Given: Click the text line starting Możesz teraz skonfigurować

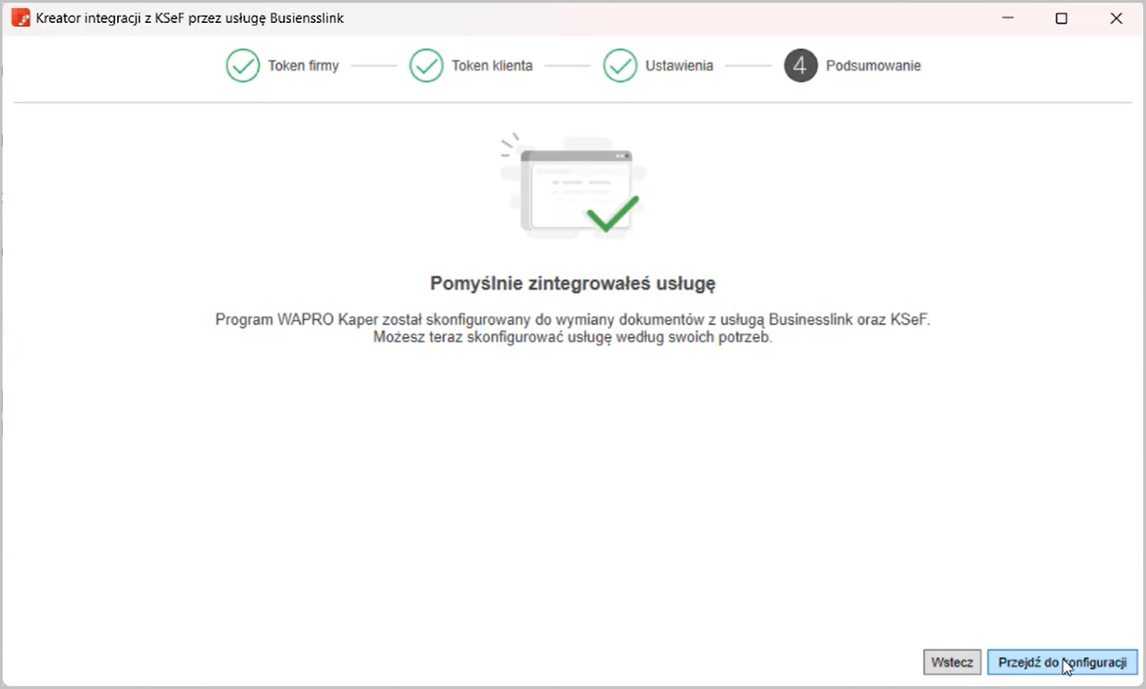Looking at the screenshot, I should click(x=573, y=337).
